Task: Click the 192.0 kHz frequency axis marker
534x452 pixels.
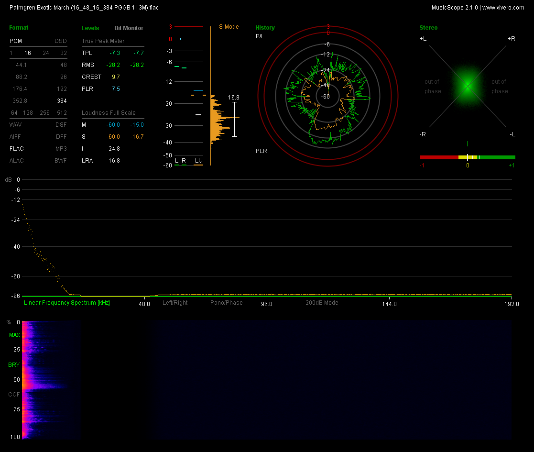Action: click(512, 304)
